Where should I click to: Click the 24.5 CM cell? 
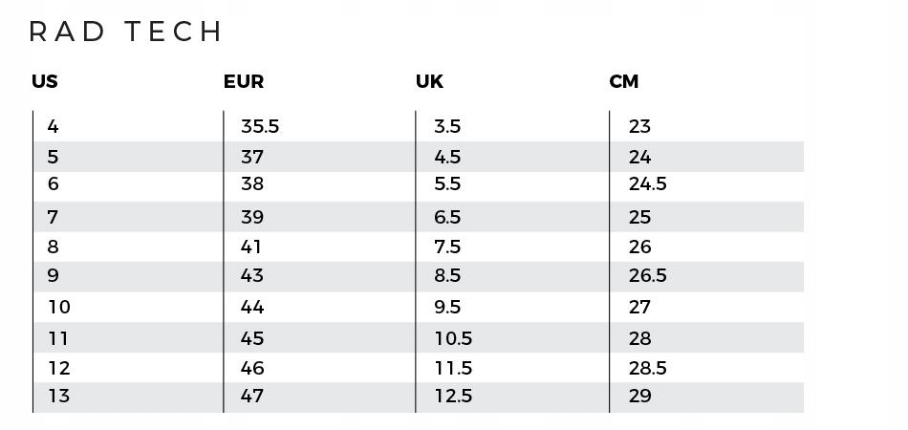[647, 183]
